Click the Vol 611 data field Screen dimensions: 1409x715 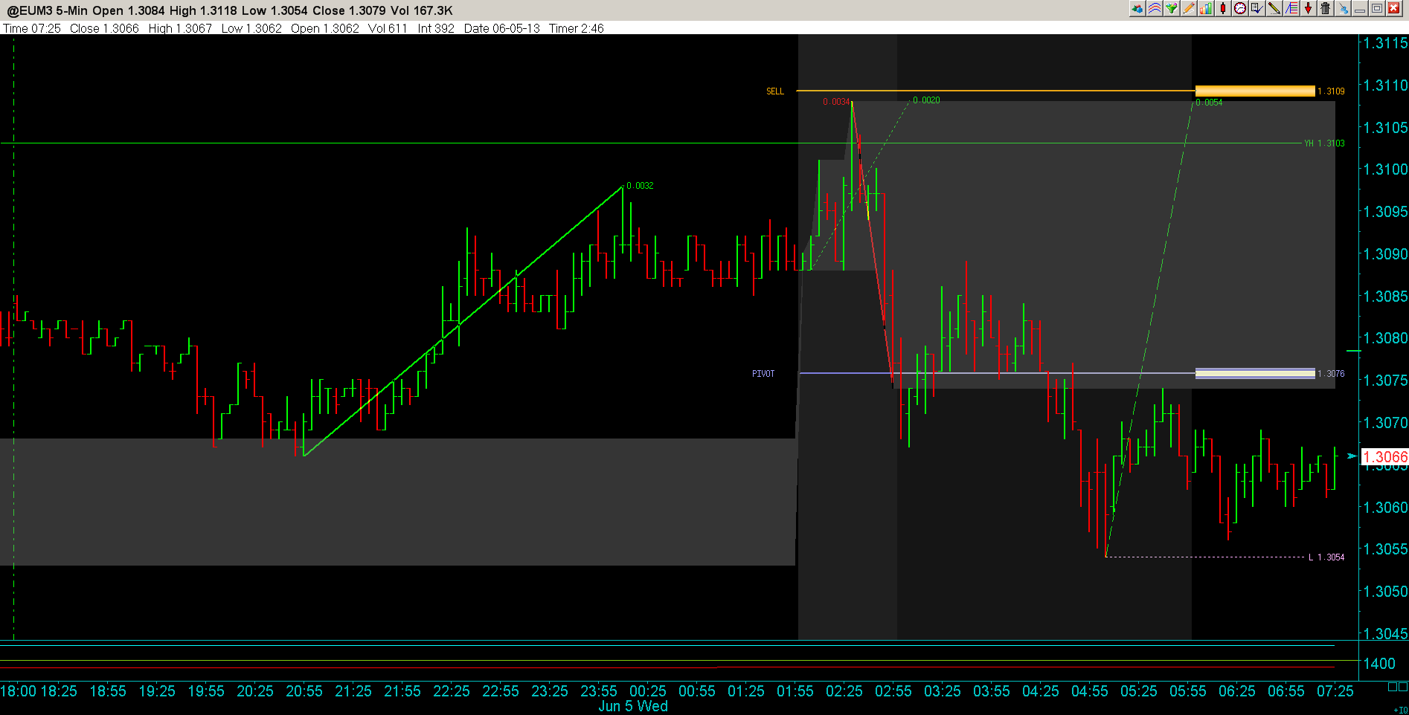[388, 28]
